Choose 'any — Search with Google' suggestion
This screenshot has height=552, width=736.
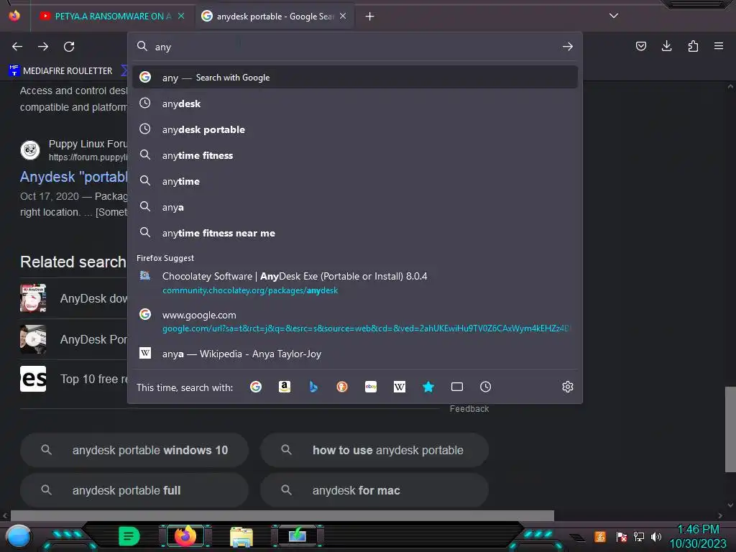pyautogui.click(x=354, y=78)
